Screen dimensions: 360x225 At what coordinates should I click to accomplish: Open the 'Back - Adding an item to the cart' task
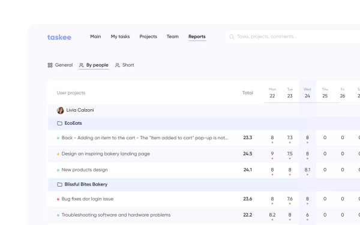pos(145,138)
